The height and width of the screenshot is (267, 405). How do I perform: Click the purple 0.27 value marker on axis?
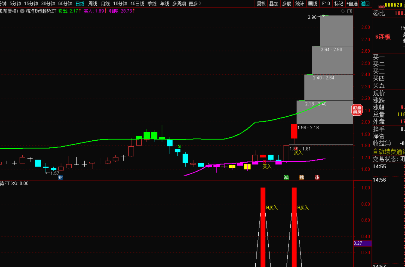[362, 243]
